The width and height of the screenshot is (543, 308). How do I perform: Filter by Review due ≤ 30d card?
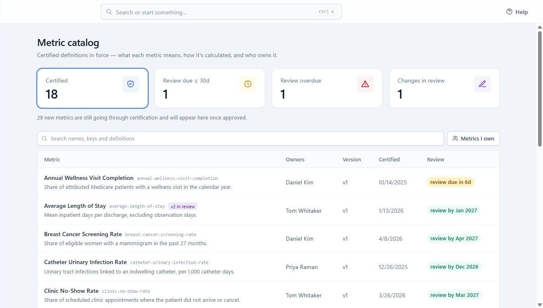point(210,88)
